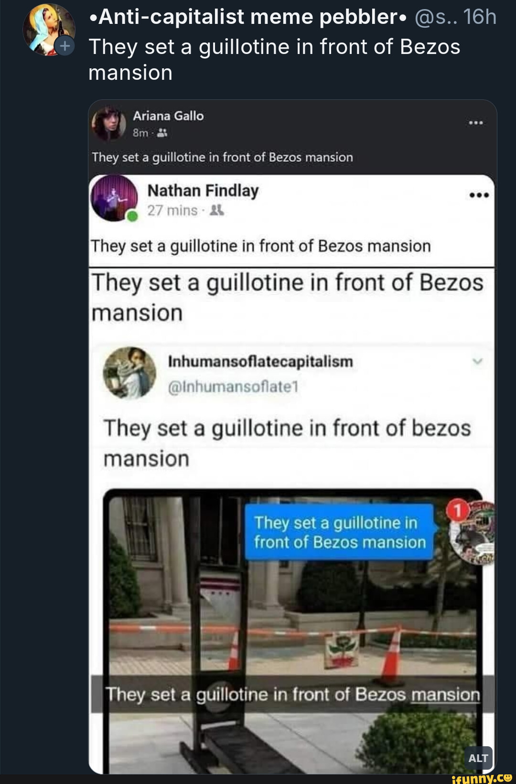The height and width of the screenshot is (784, 516).
Task: Click the ifunny.co watermark logo
Action: pyautogui.click(x=483, y=778)
